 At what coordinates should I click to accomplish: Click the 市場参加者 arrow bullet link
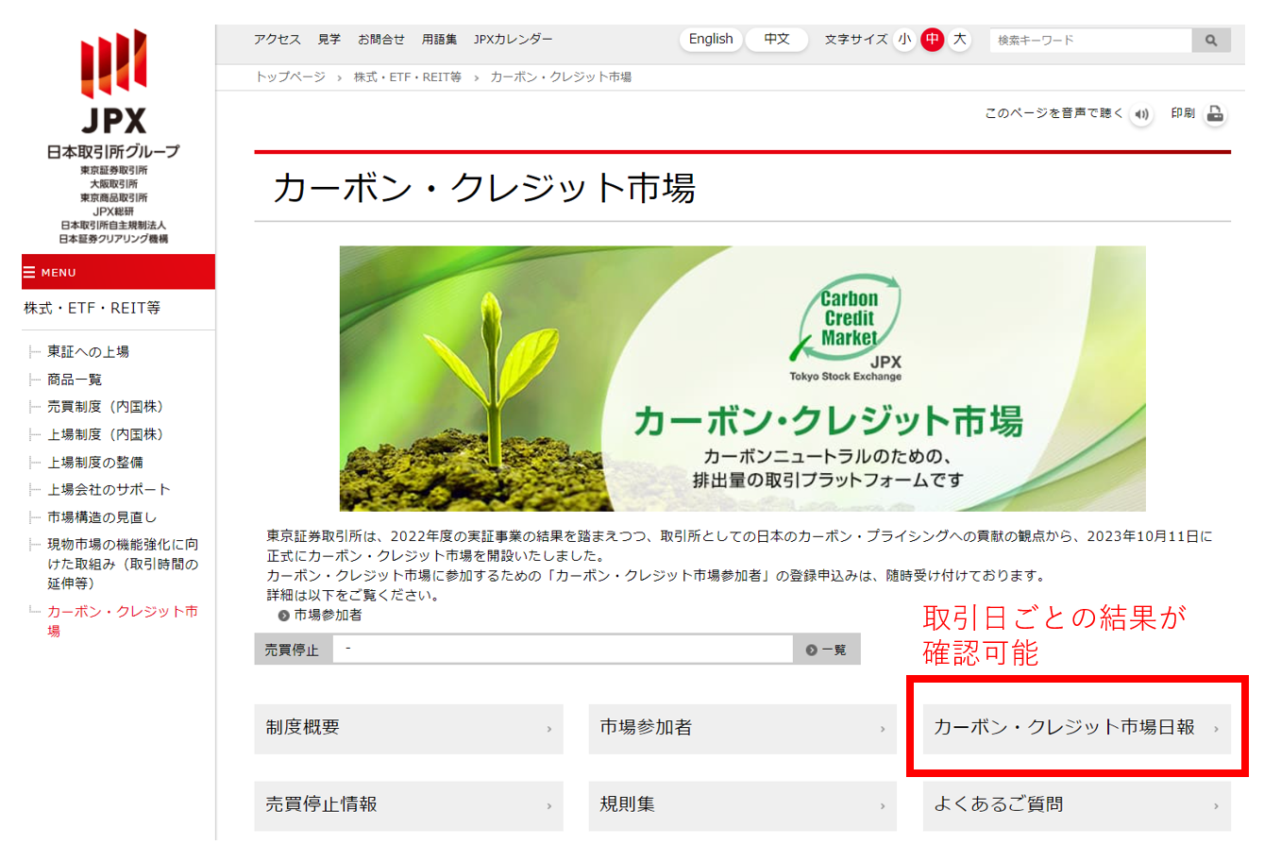tap(320, 615)
